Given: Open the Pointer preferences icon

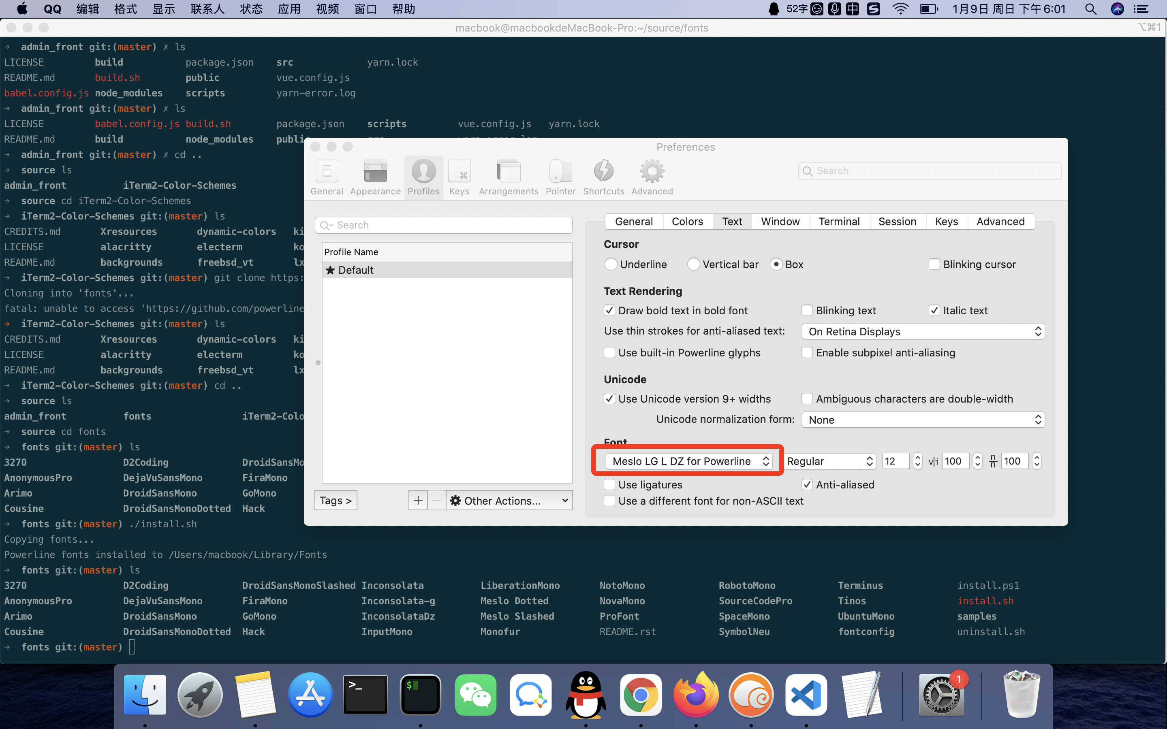Looking at the screenshot, I should click(x=560, y=172).
